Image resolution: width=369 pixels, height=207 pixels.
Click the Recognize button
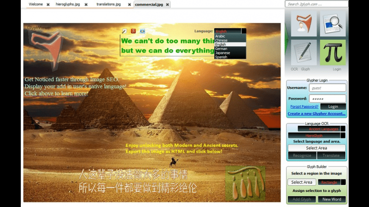click(x=302, y=155)
